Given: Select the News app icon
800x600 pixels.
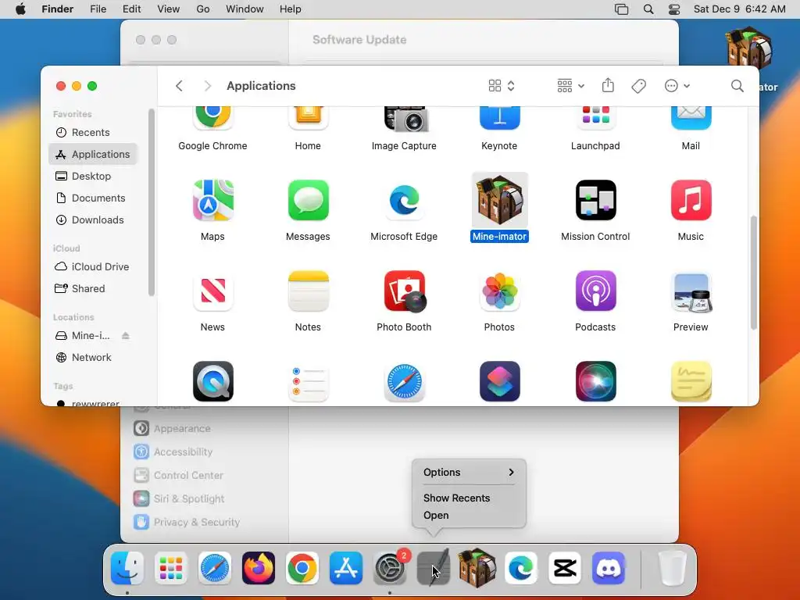Looking at the screenshot, I should pos(212,291).
